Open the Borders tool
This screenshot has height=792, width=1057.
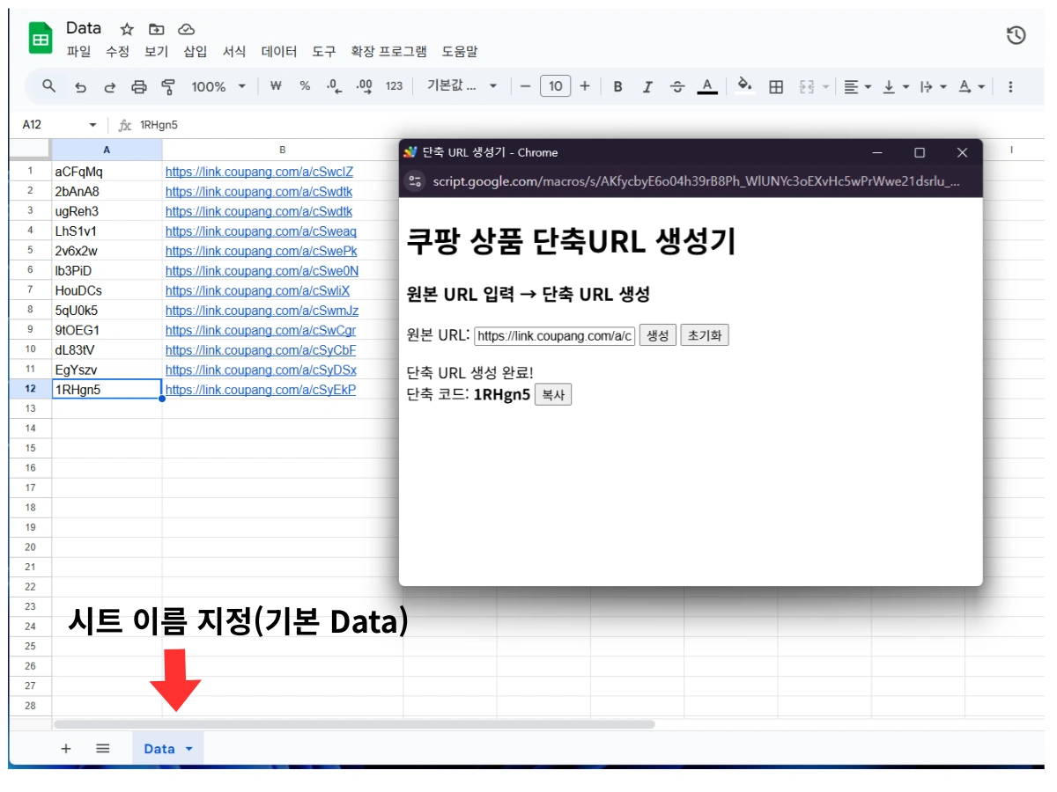click(x=777, y=85)
